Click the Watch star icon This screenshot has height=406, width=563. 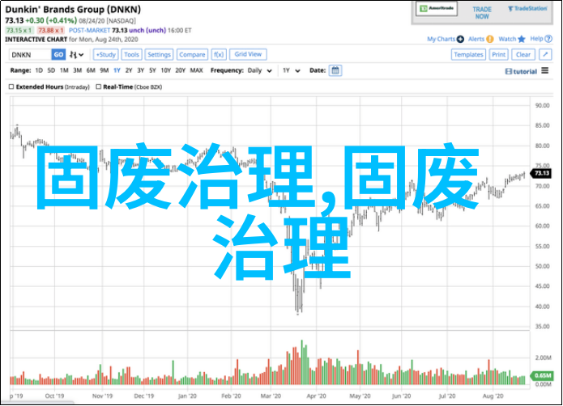(x=522, y=39)
